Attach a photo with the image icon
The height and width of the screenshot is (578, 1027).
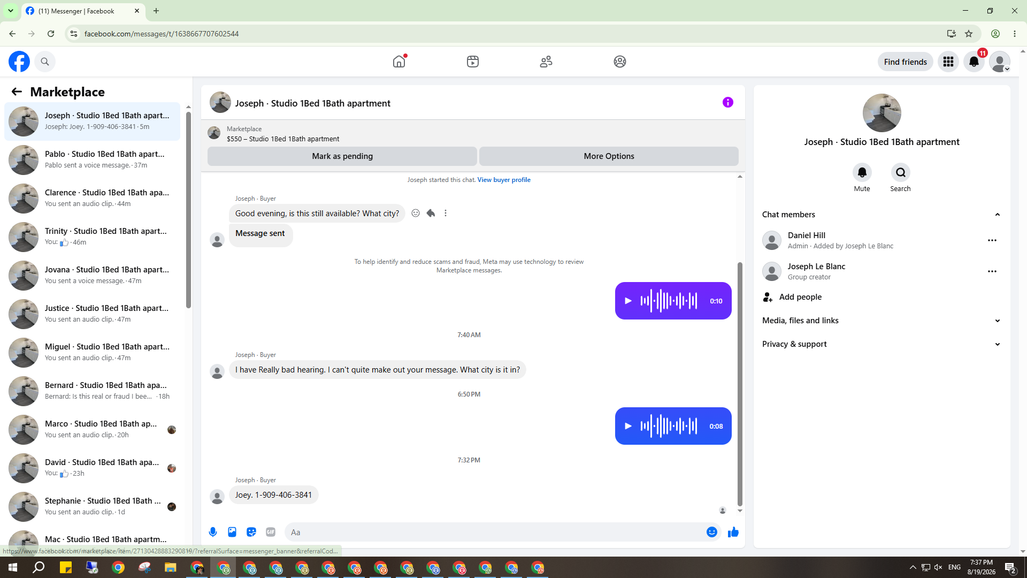232,532
